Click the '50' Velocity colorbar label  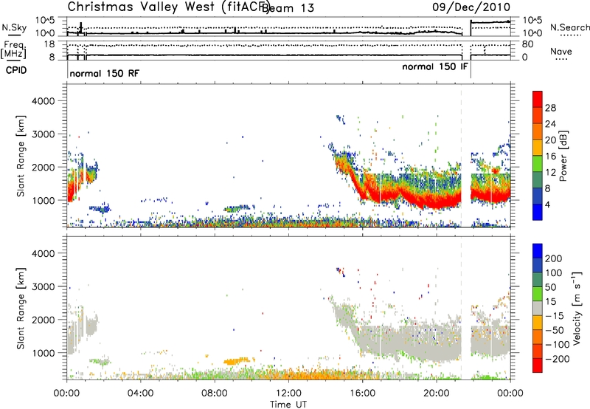point(551,287)
